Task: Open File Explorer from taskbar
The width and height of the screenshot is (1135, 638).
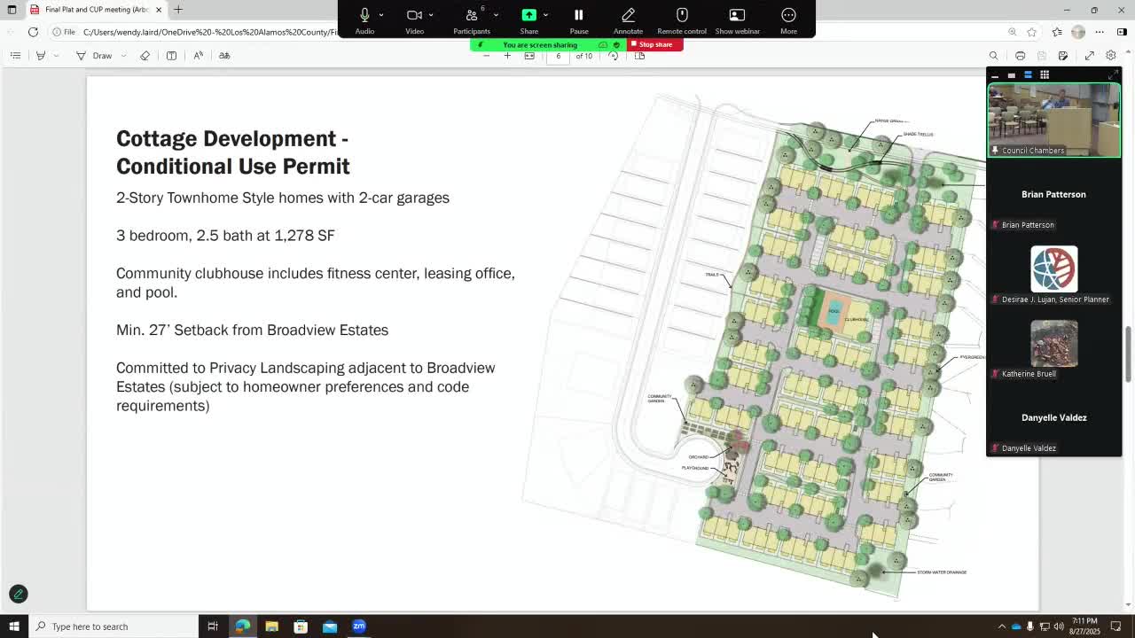Action: (271, 626)
